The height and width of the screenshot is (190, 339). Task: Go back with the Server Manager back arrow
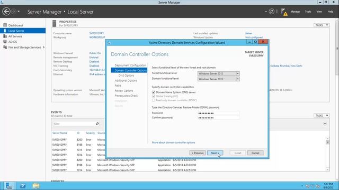click(x=6, y=12)
